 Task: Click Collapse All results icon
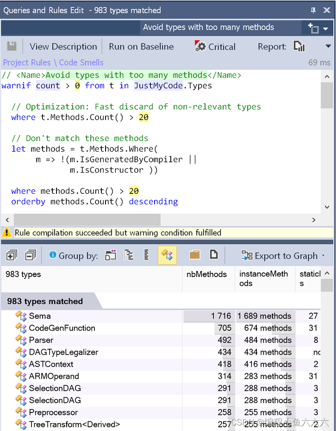(x=31, y=256)
